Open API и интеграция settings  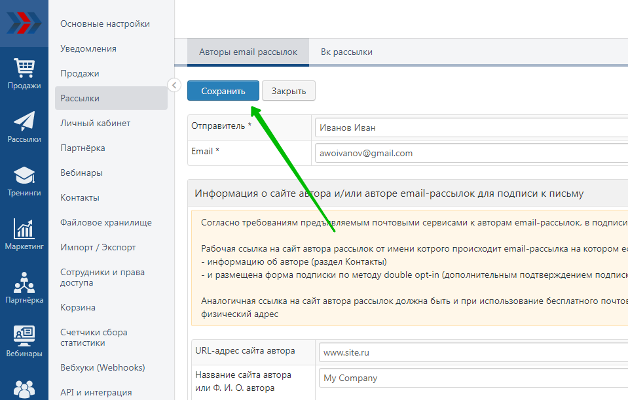96,392
